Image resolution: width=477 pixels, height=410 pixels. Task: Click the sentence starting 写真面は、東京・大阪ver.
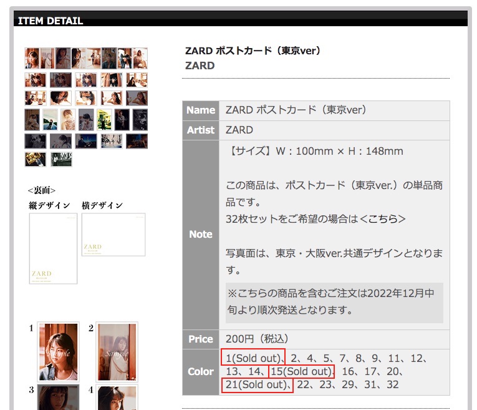334,261
